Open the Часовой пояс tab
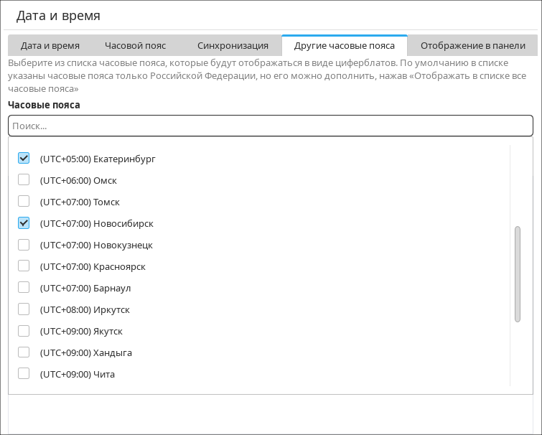Screen dimensions: 542x435 click(x=135, y=45)
